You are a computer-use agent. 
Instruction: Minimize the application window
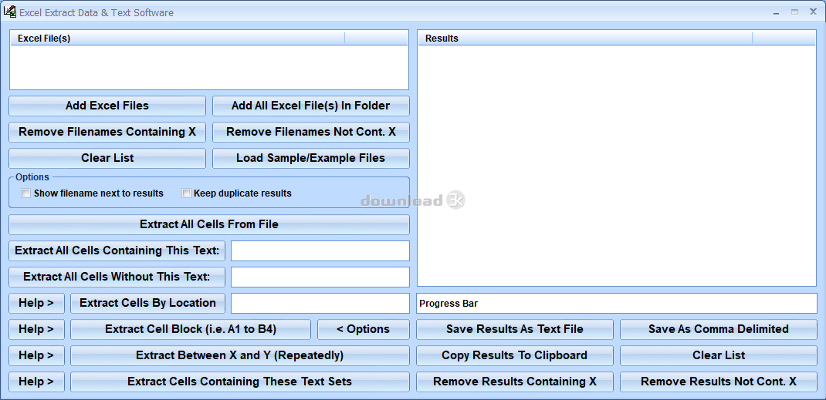[x=777, y=12]
